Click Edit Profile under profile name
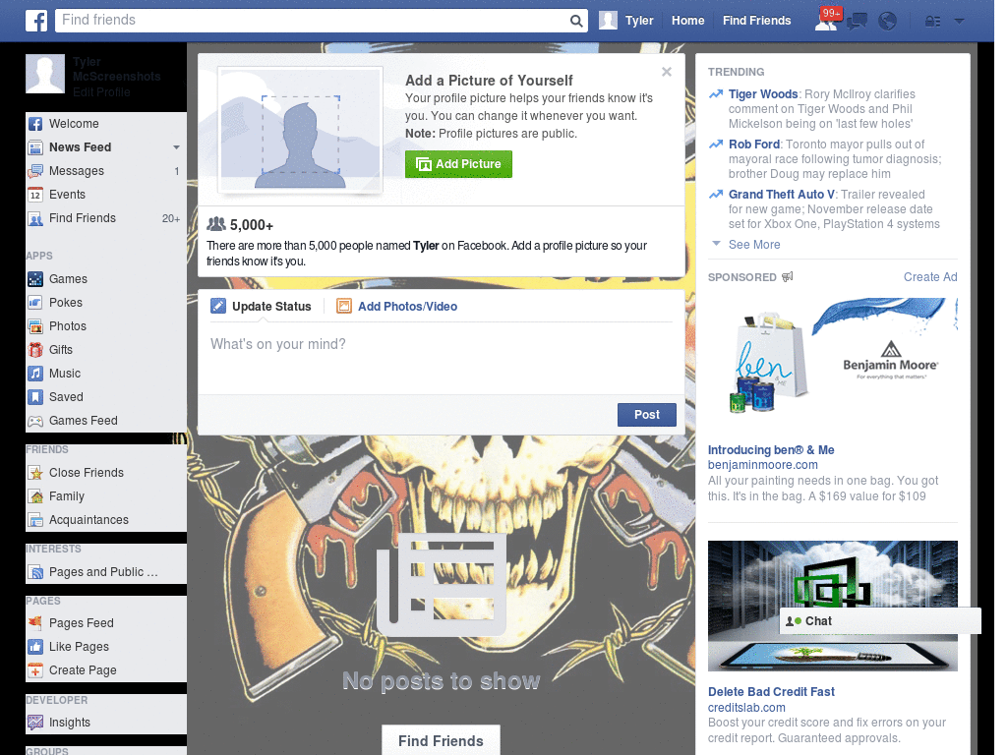 tap(101, 92)
